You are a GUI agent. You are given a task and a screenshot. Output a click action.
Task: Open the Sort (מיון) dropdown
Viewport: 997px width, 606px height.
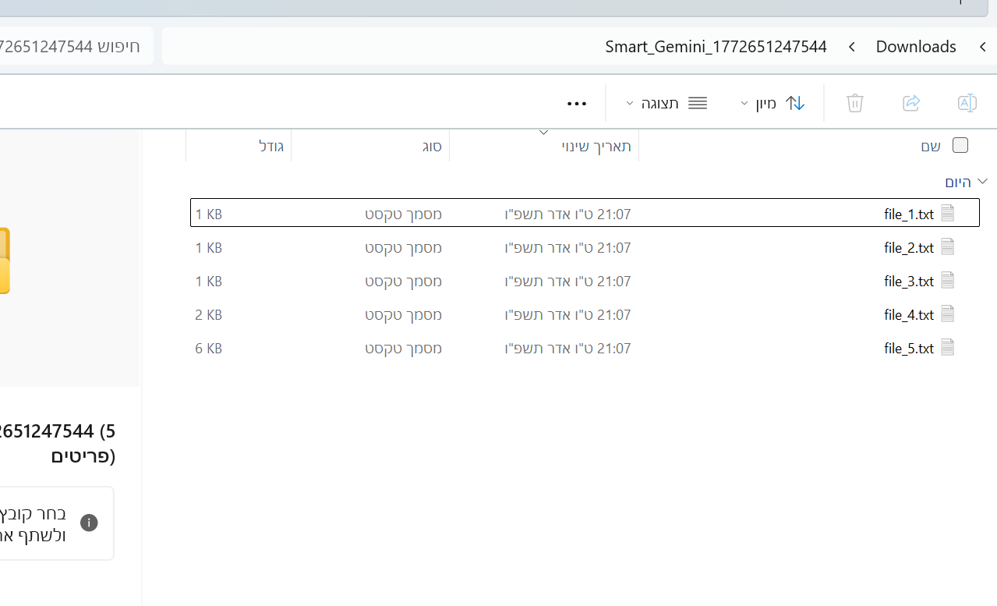pyautogui.click(x=772, y=103)
